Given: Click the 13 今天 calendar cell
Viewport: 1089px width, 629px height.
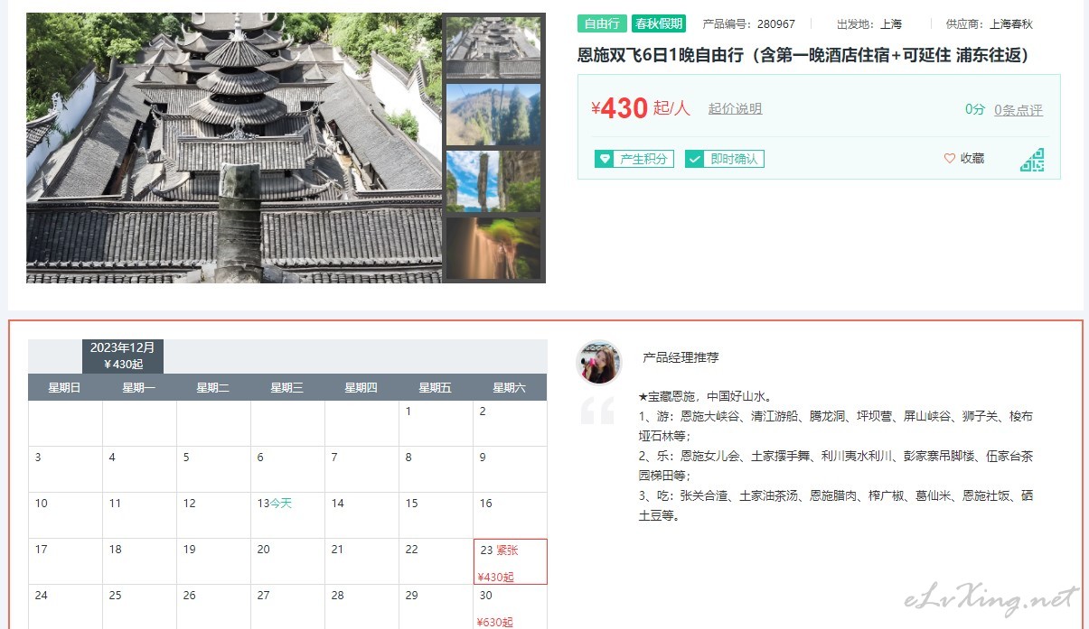Looking at the screenshot, I should tap(287, 515).
